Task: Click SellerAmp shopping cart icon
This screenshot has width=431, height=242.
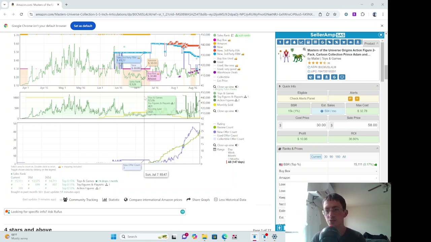Action: pyautogui.click(x=343, y=42)
